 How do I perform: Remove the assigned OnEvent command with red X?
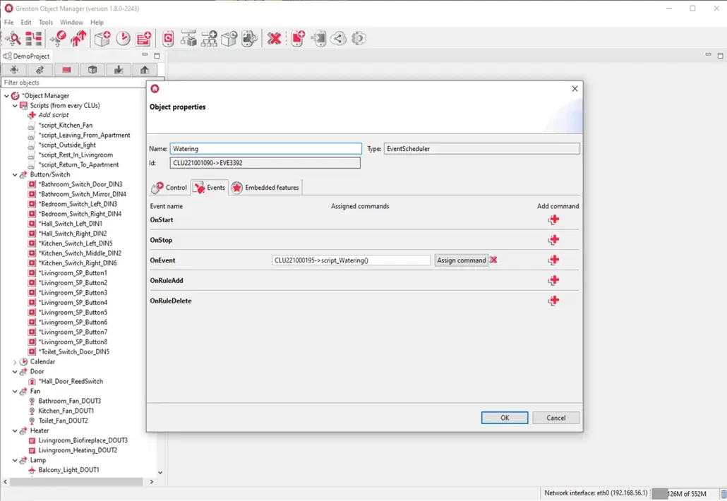493,260
